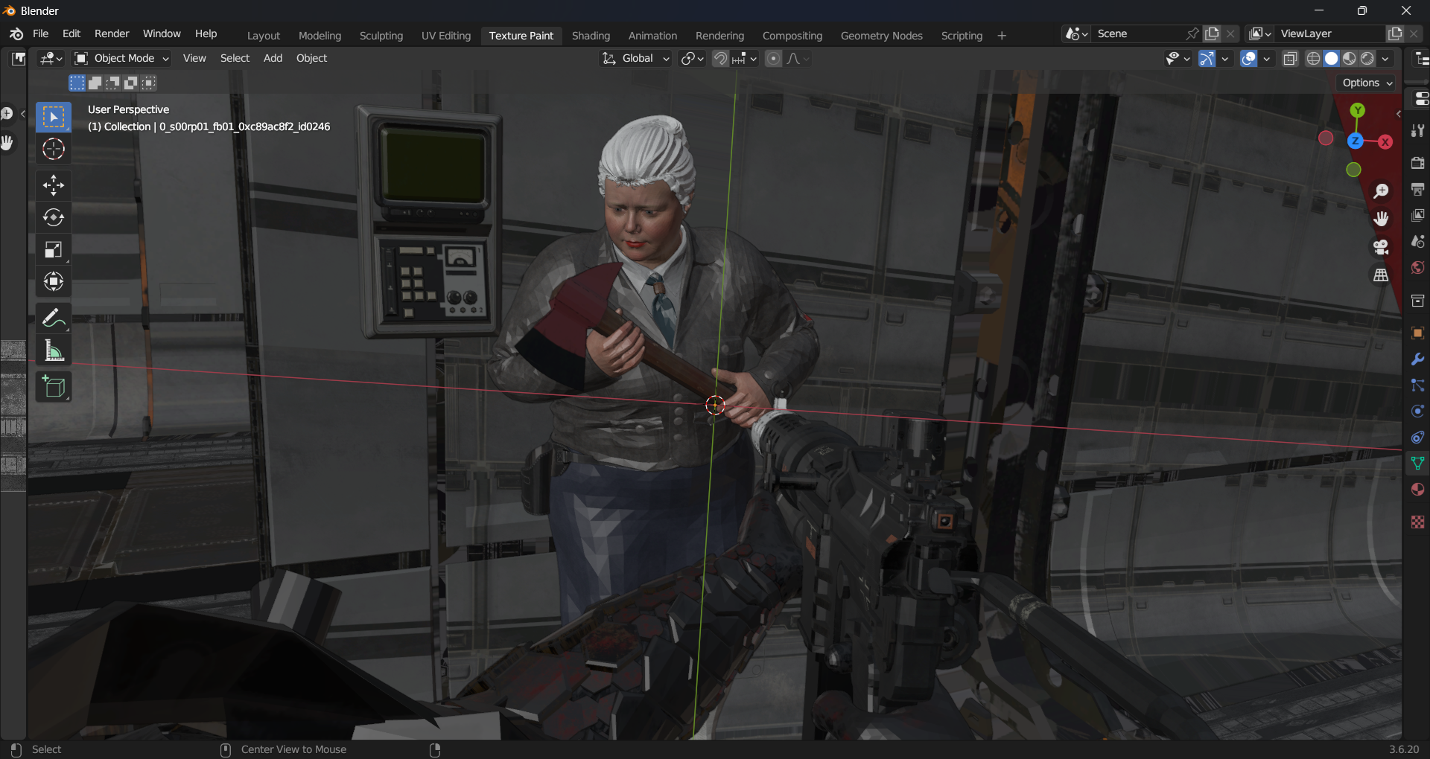Open the Texture properties checker tab
The width and height of the screenshot is (1430, 759).
coord(1417,522)
